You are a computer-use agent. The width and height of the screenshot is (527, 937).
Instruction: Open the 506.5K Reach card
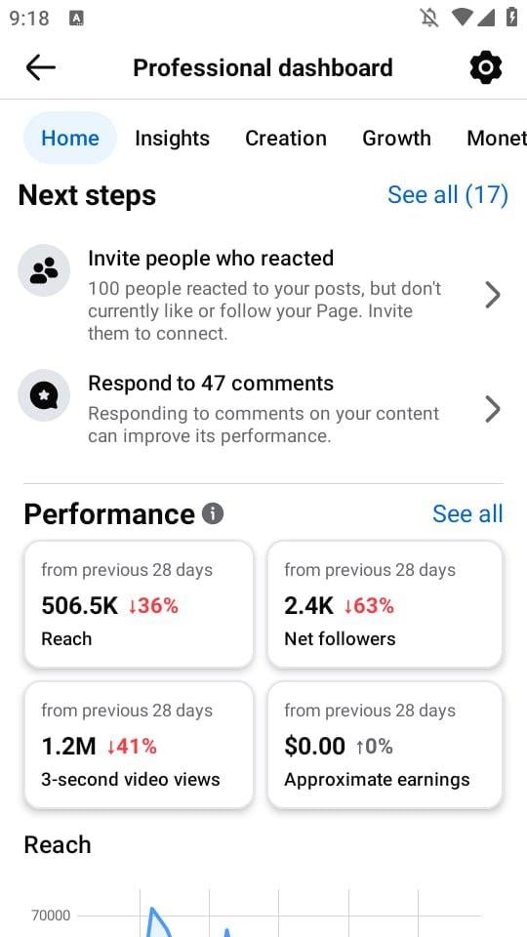(x=139, y=604)
